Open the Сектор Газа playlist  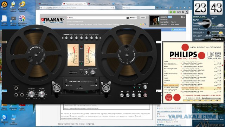click(x=168, y=92)
